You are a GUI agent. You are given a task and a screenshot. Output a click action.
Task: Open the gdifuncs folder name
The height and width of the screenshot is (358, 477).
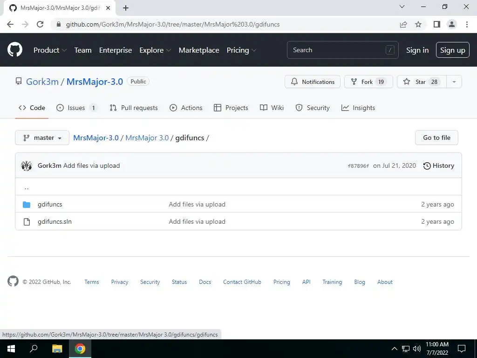(50, 204)
